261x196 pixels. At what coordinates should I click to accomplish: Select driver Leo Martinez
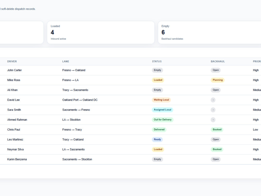tap(15, 140)
